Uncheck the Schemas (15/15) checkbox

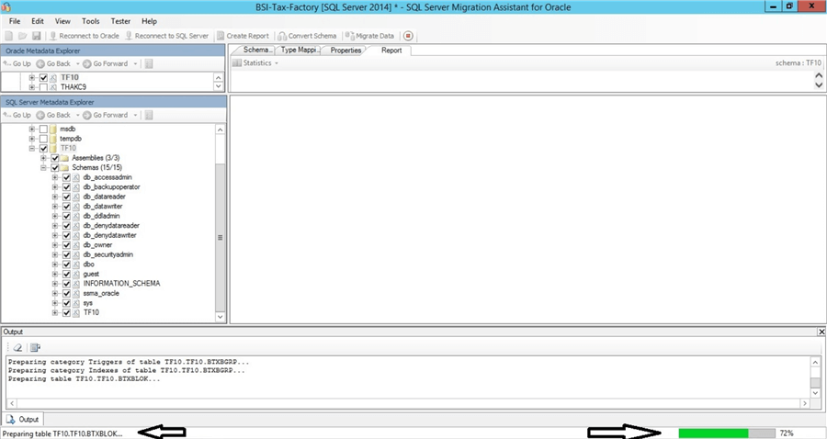pos(55,167)
